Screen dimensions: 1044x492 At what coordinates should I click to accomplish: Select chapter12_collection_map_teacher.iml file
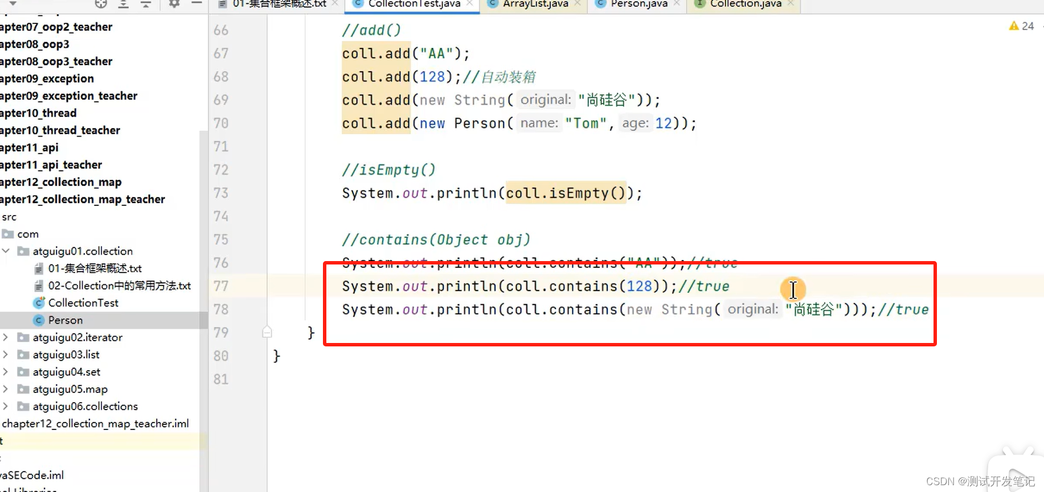click(95, 424)
